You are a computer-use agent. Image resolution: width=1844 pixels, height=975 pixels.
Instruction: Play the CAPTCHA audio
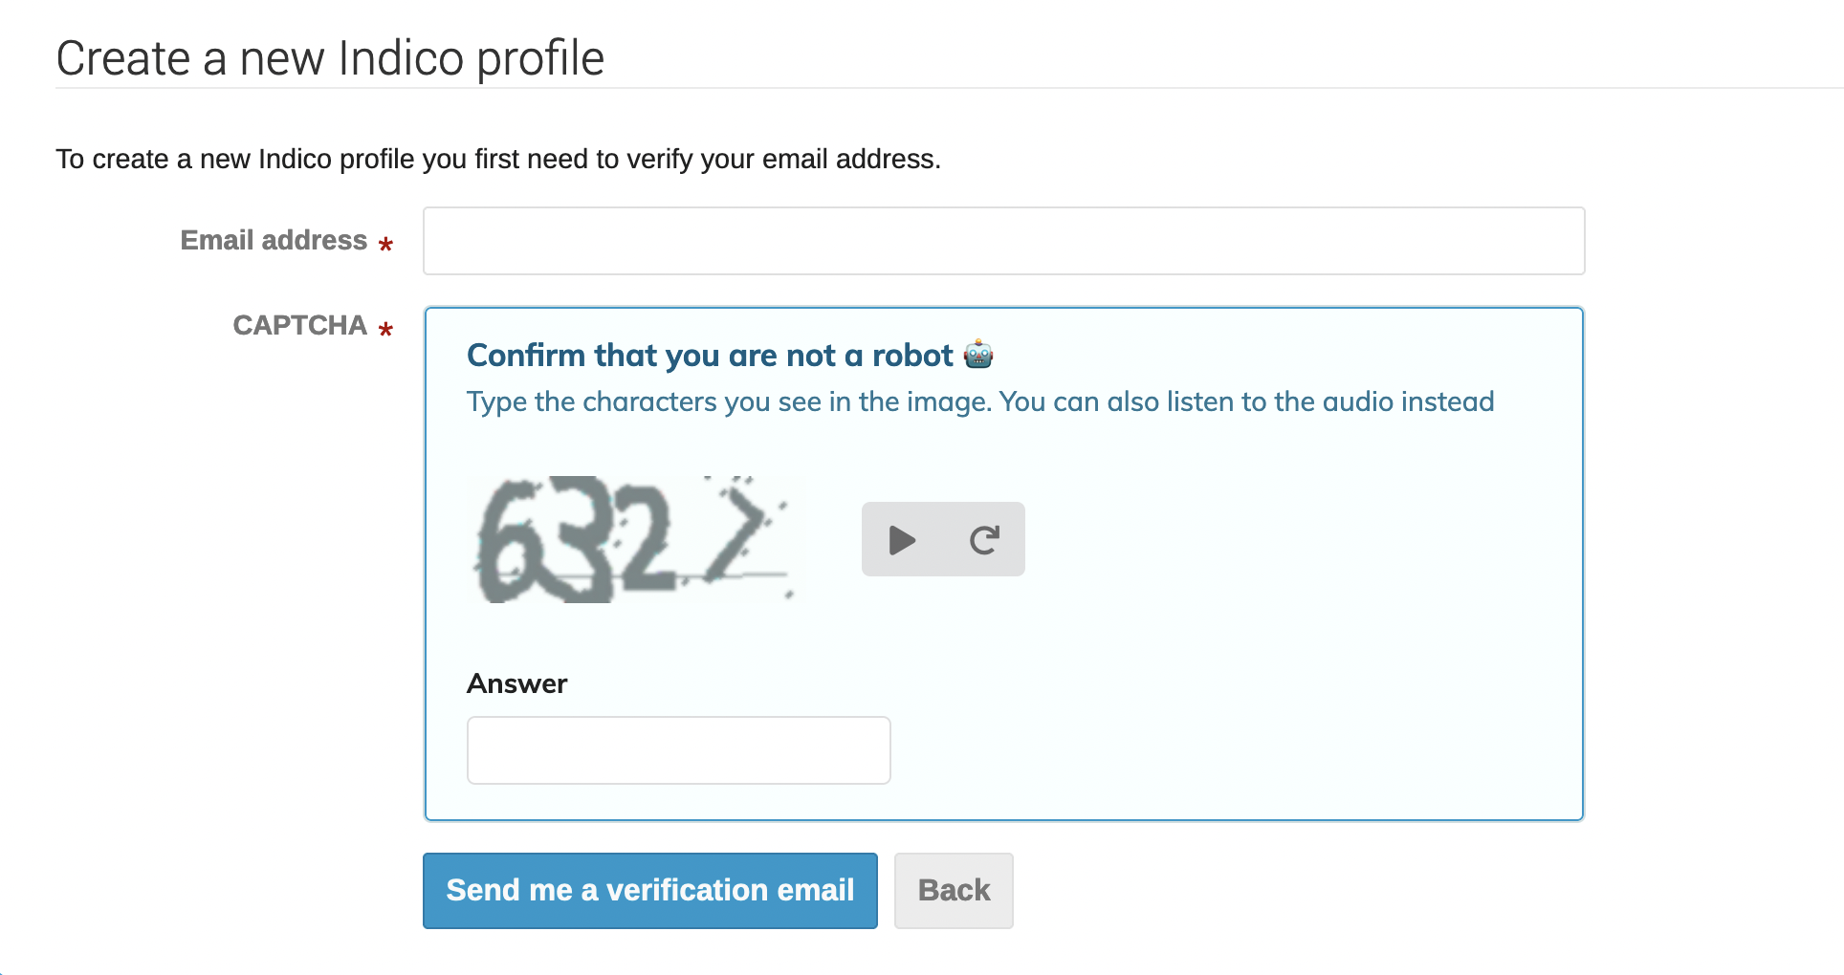[902, 540]
